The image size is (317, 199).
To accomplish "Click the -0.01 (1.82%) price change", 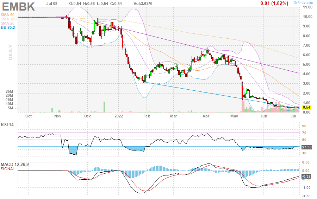I will click(x=274, y=3).
